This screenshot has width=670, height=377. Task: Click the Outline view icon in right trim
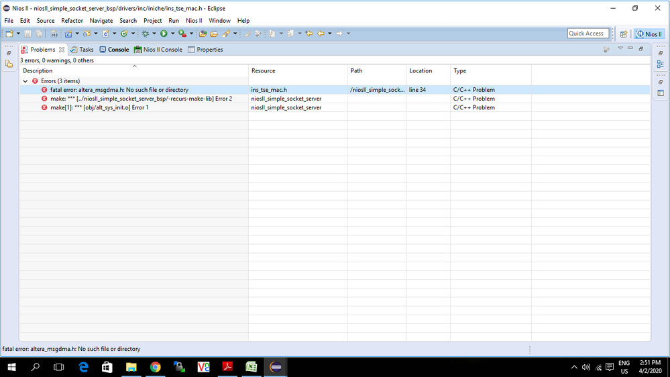click(x=661, y=64)
